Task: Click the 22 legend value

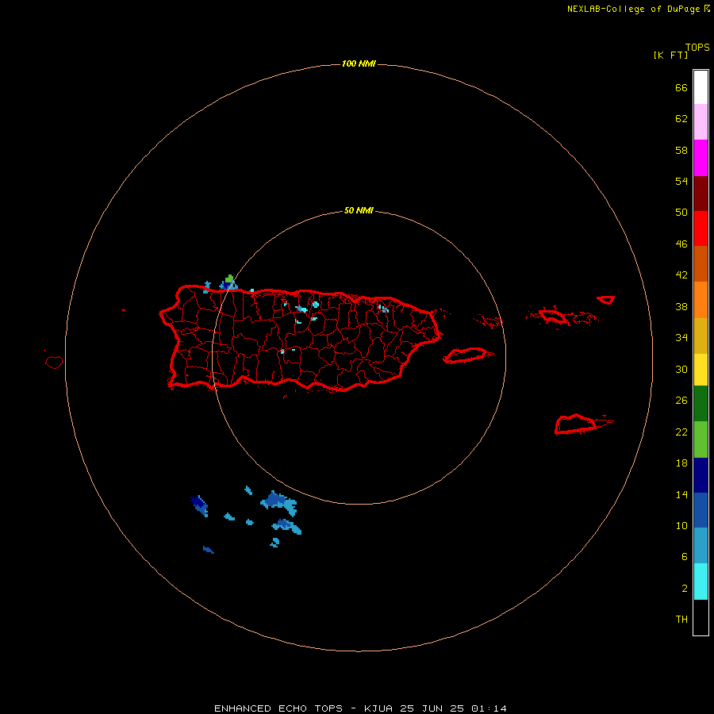Action: 681,432
